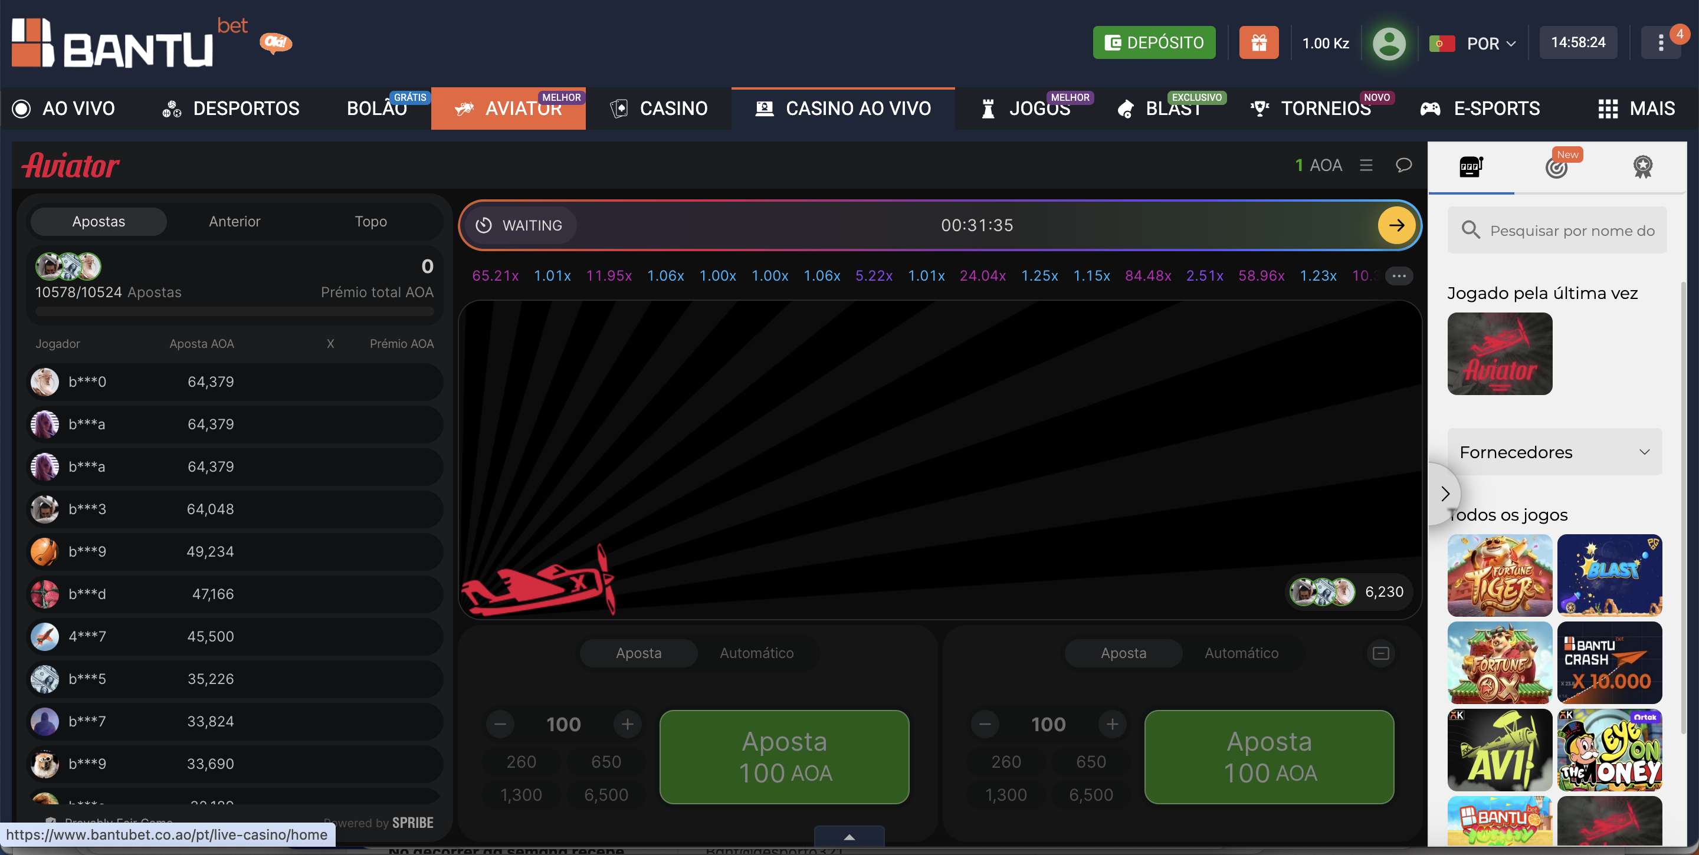Open the Aviator in-game chat bubble
This screenshot has width=1699, height=855.
pyautogui.click(x=1403, y=165)
